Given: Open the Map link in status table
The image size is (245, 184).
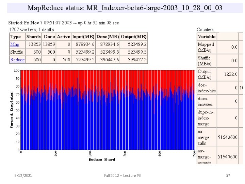Looking at the screenshot, I should coord(15,44).
